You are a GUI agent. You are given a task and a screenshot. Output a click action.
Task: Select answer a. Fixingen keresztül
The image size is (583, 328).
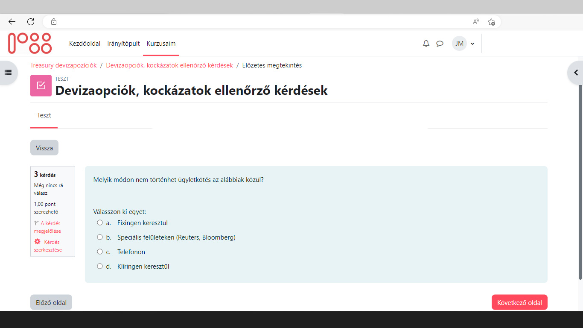(x=100, y=223)
